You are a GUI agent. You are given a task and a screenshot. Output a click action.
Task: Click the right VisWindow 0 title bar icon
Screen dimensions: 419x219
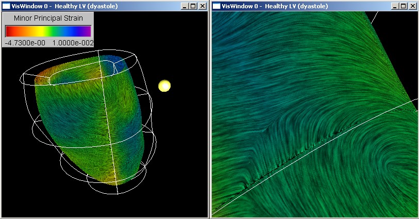click(216, 6)
